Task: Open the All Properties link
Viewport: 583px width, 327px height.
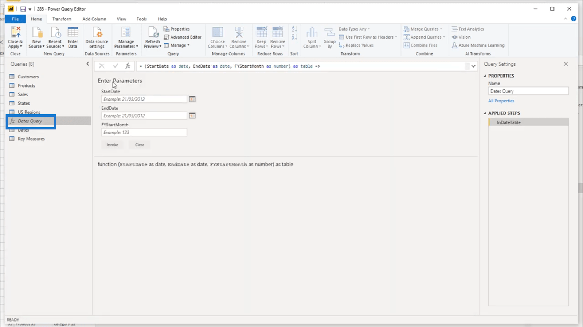Action: [x=501, y=101]
